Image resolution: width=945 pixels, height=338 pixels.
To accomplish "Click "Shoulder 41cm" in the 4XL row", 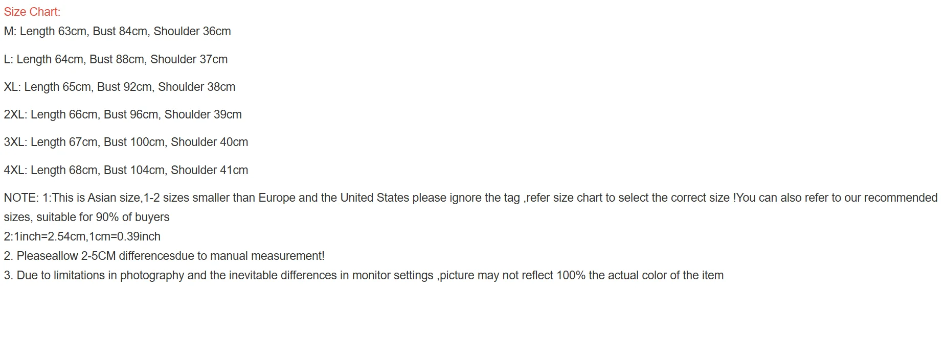I will 209,171.
